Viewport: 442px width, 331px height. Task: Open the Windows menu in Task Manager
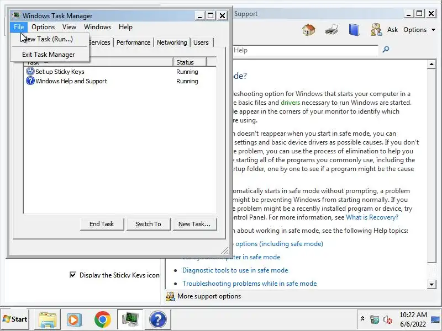98,27
